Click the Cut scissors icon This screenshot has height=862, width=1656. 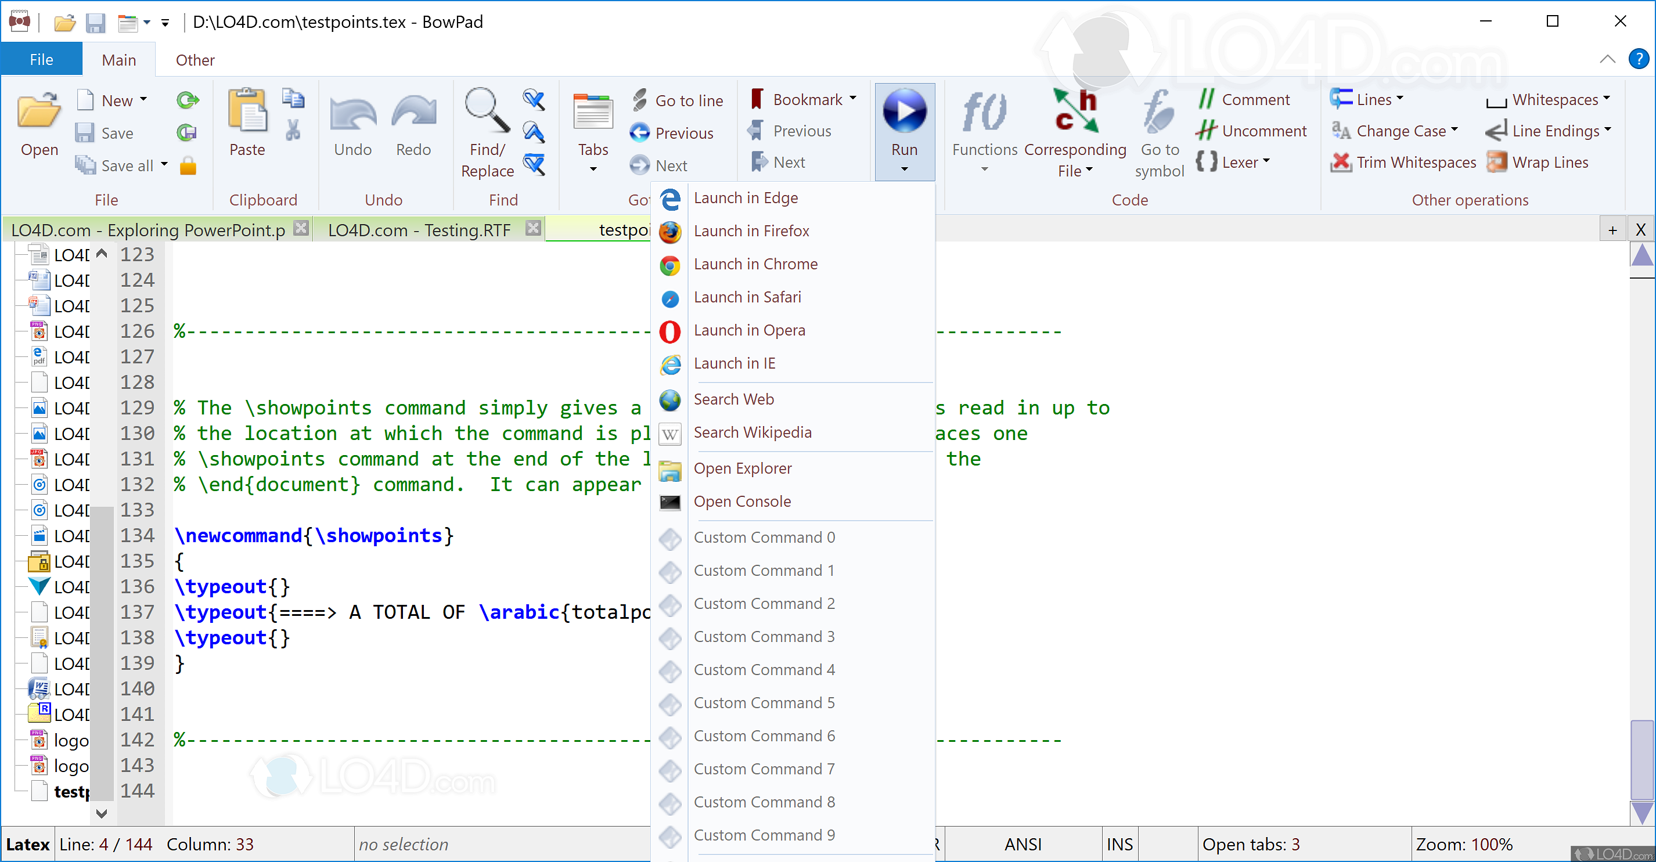293,131
